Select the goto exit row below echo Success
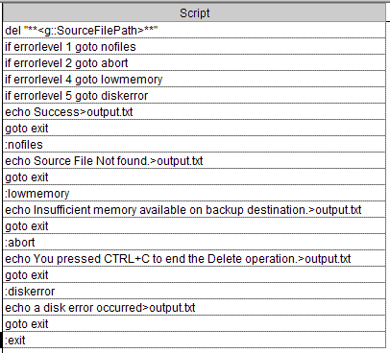The height and width of the screenshot is (353, 390). 194,129
